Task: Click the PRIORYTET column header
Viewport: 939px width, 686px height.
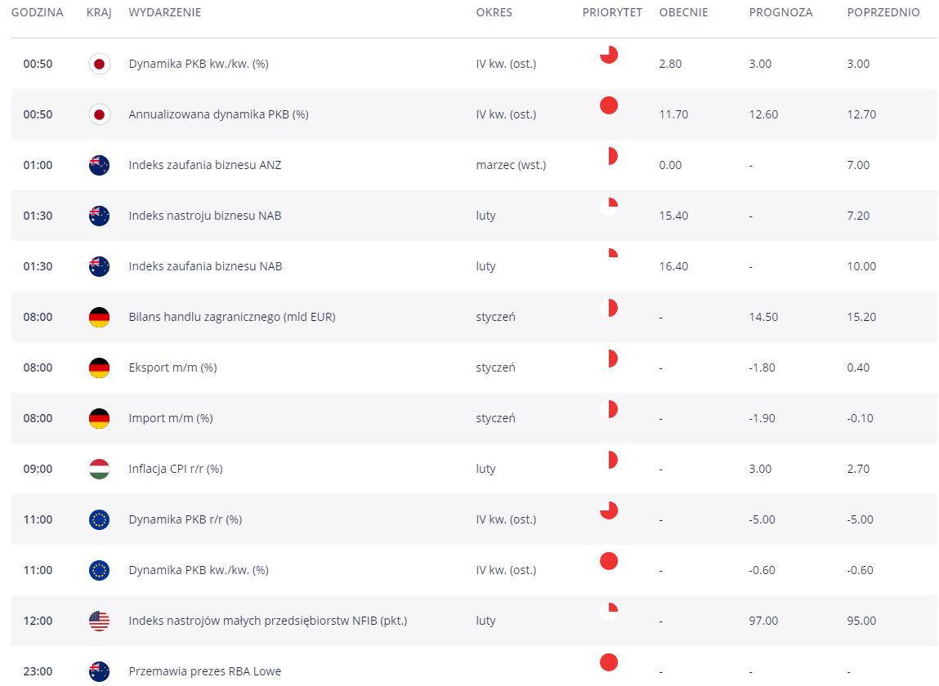Action: pyautogui.click(x=612, y=12)
